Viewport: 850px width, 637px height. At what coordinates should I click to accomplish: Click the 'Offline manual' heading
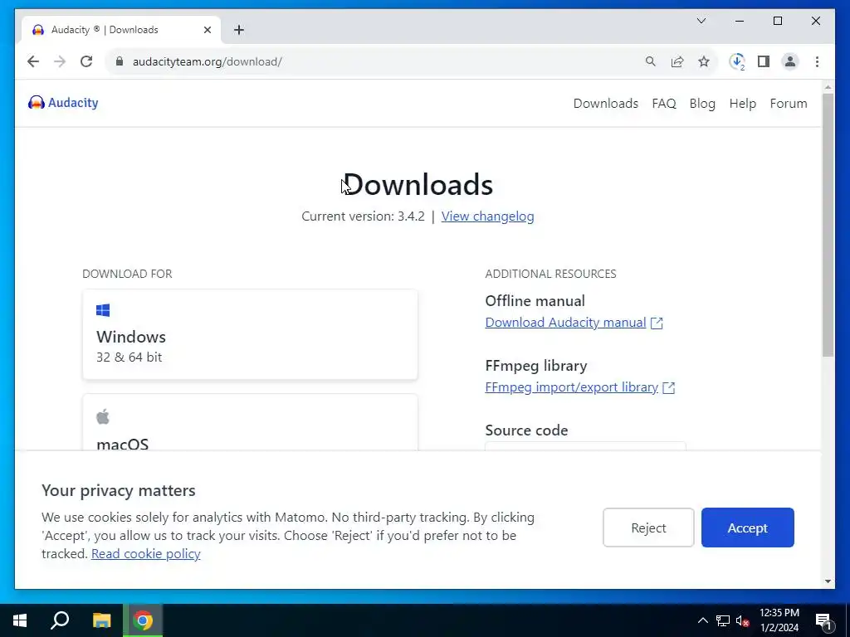(x=535, y=300)
